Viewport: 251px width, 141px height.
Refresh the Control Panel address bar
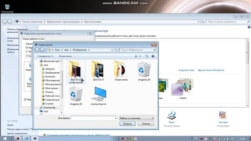tap(203, 22)
